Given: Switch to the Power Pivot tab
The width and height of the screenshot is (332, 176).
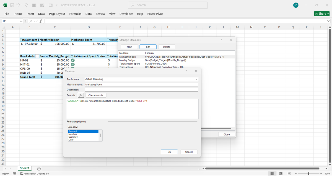Looking at the screenshot, I should pyautogui.click(x=155, y=14).
